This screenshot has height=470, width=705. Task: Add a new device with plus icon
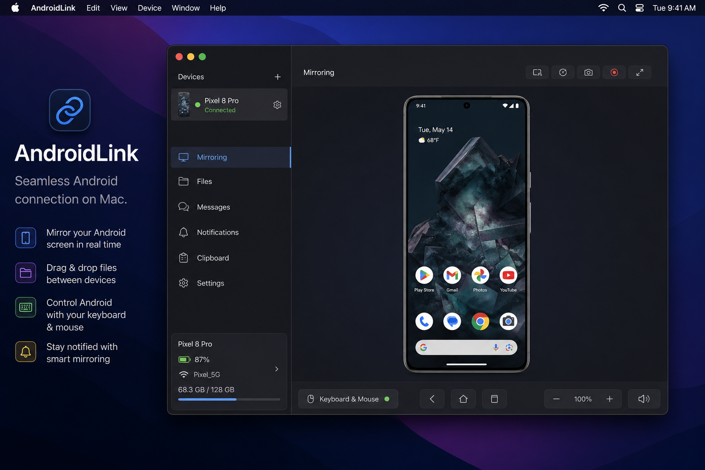point(278,77)
